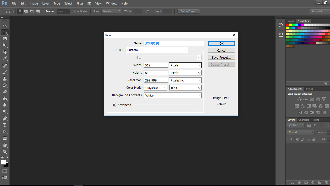Choose the Hand tool
Image resolution: width=330 pixels, height=186 pixels.
5,145
